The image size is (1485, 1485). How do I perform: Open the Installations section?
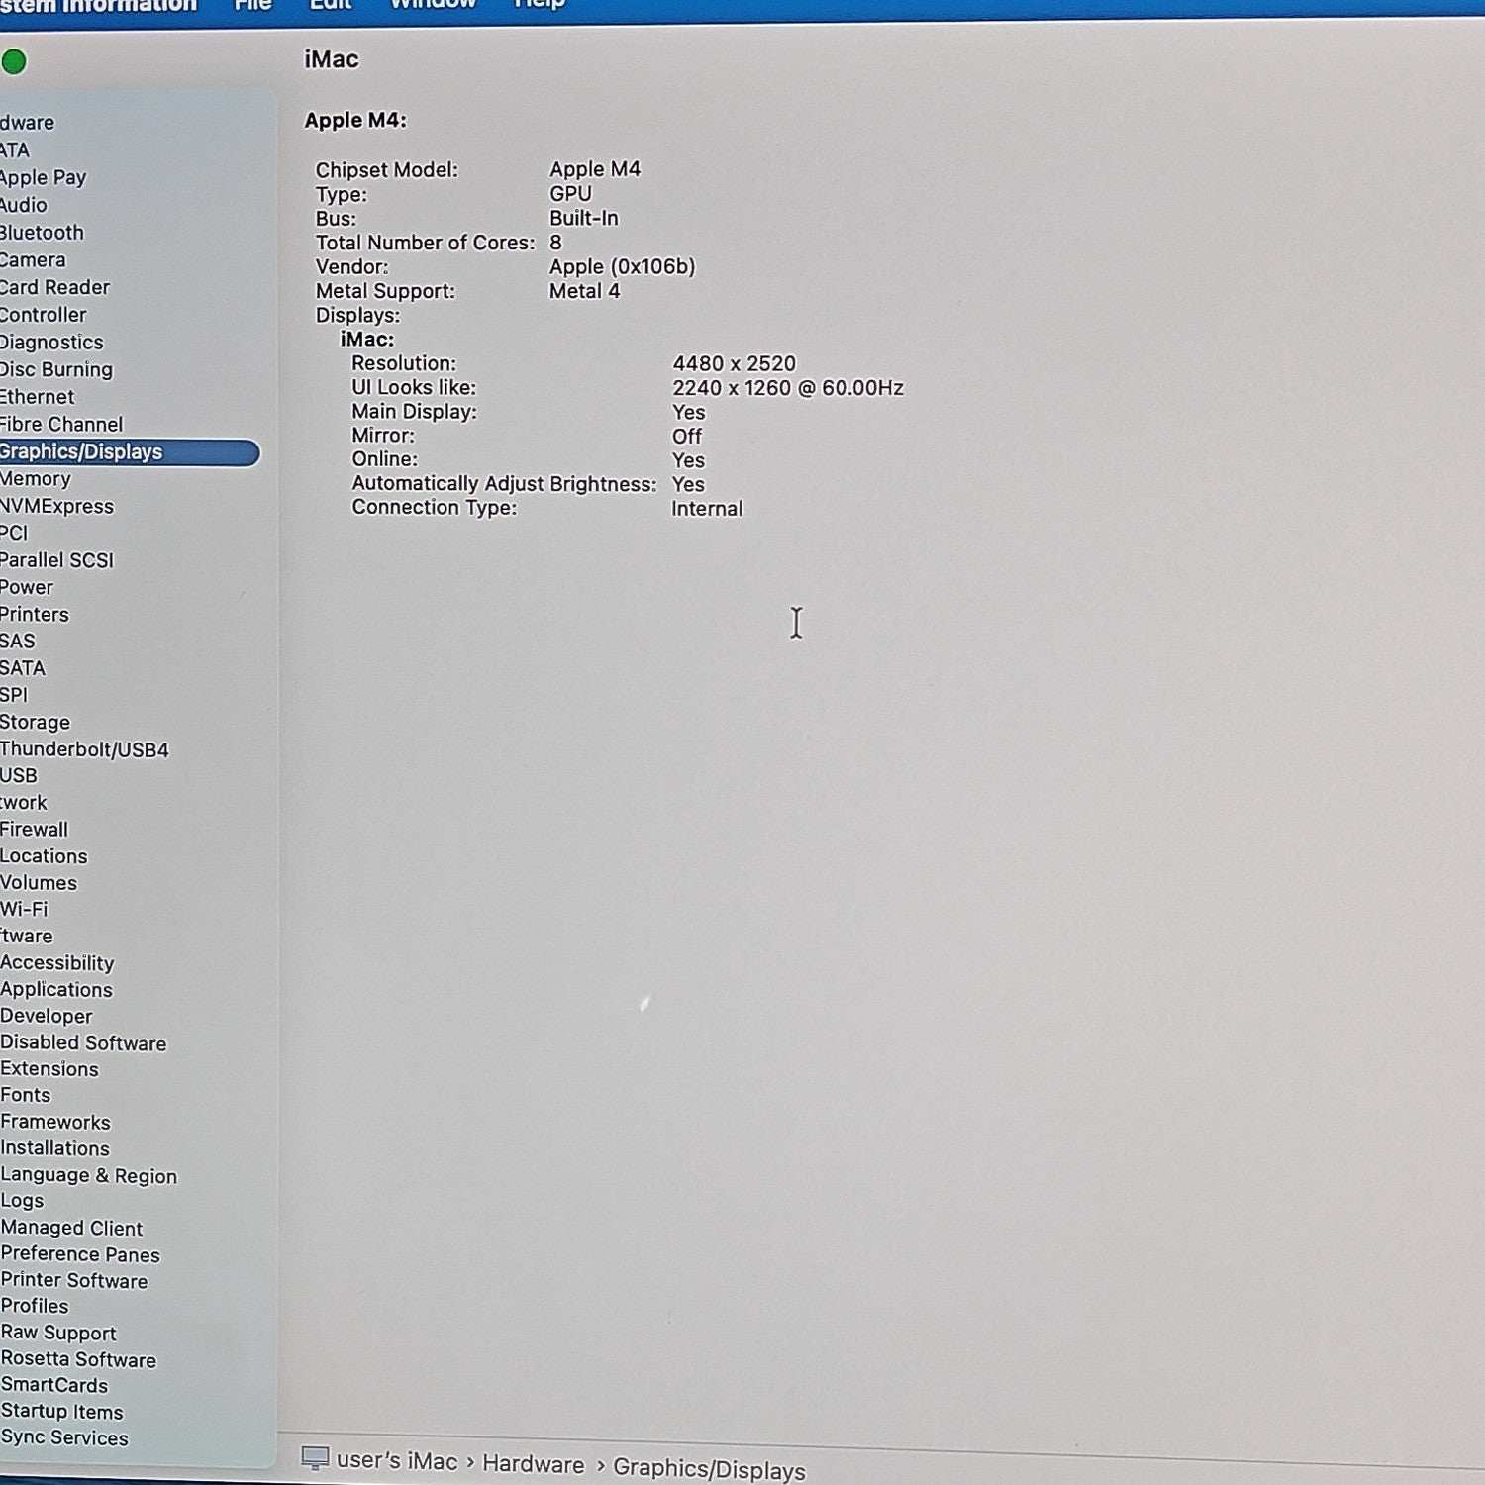click(x=55, y=1148)
